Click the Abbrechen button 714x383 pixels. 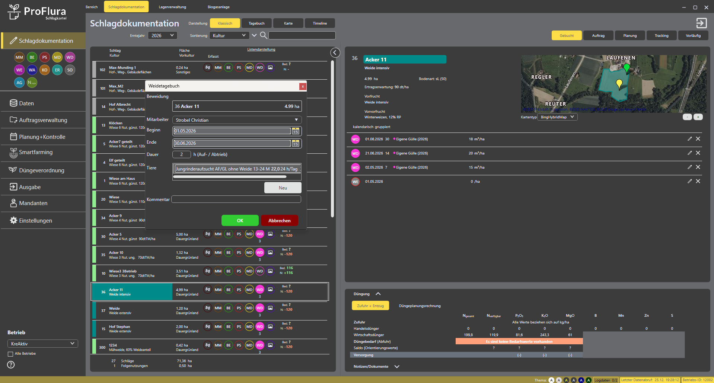(x=279, y=220)
